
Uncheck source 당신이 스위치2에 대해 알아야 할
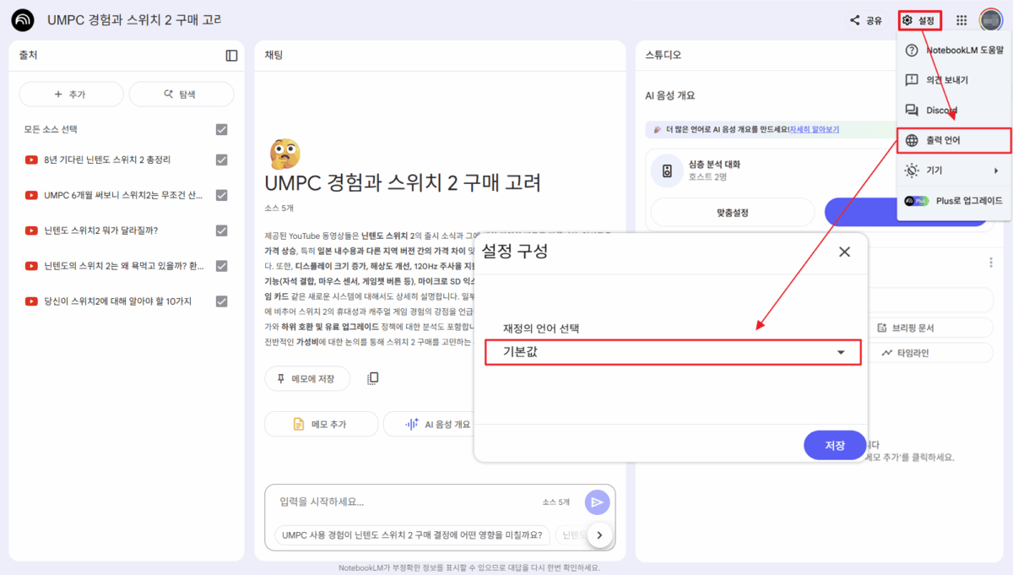click(221, 301)
